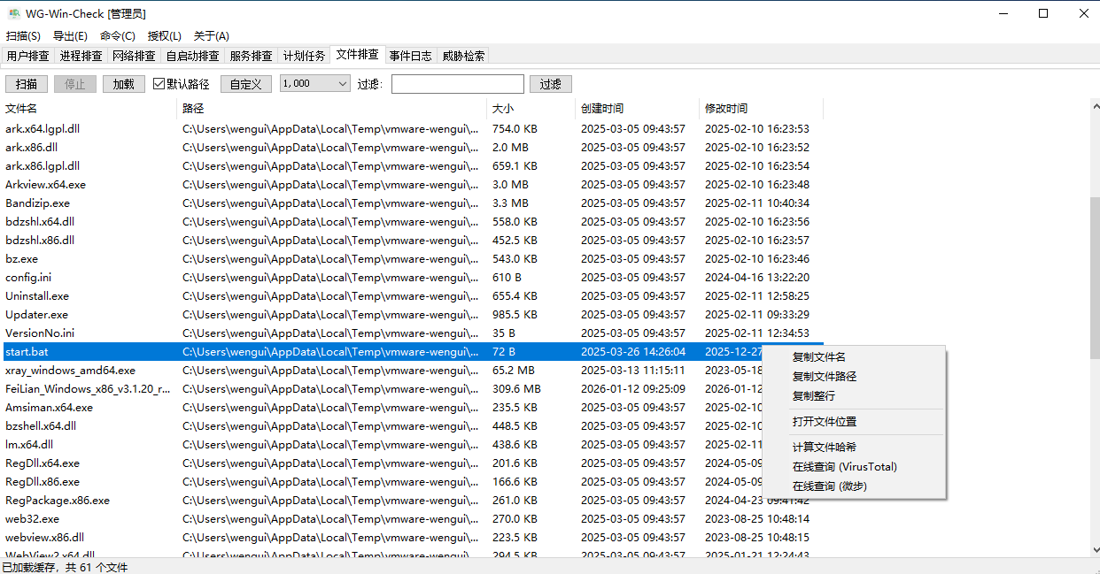Open the 授权(L) menu
The height and width of the screenshot is (574, 1100).
(x=164, y=36)
